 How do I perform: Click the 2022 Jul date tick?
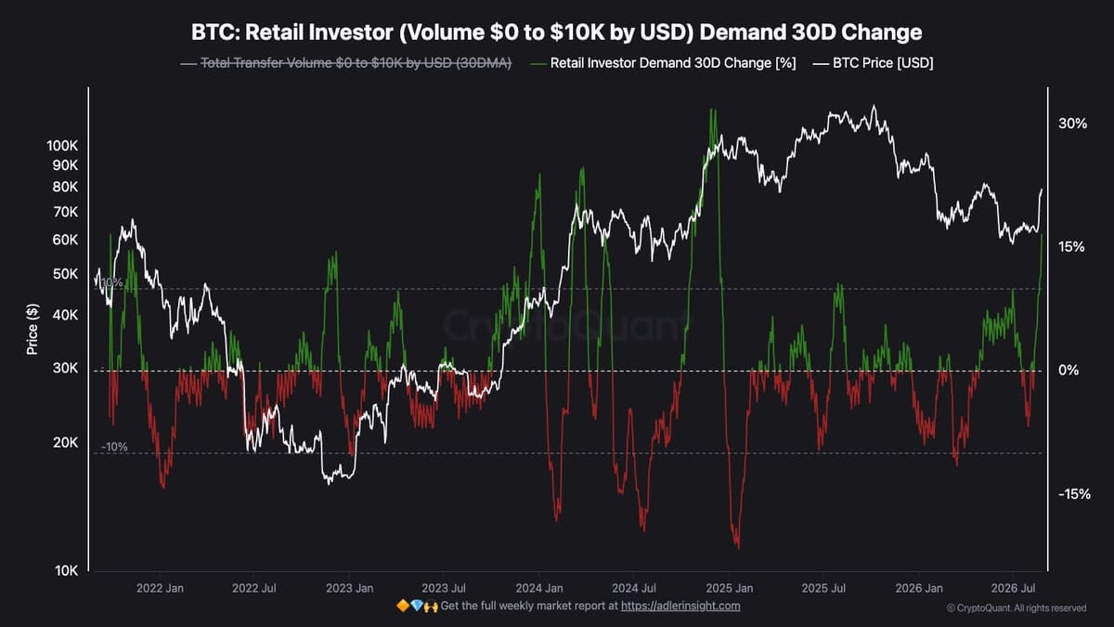(255, 588)
